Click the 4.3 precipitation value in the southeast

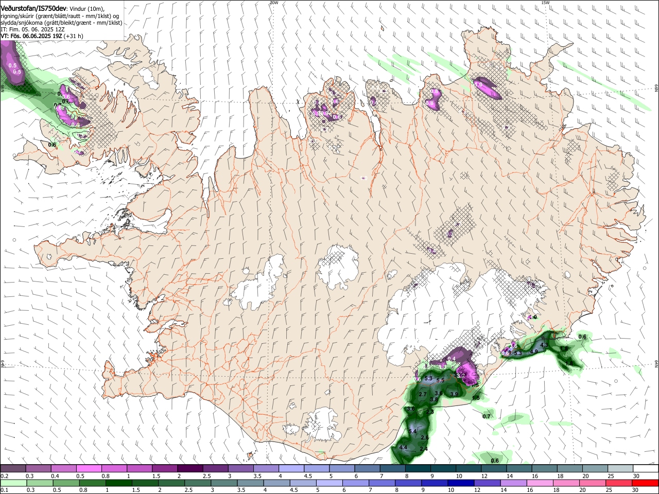coord(545,345)
